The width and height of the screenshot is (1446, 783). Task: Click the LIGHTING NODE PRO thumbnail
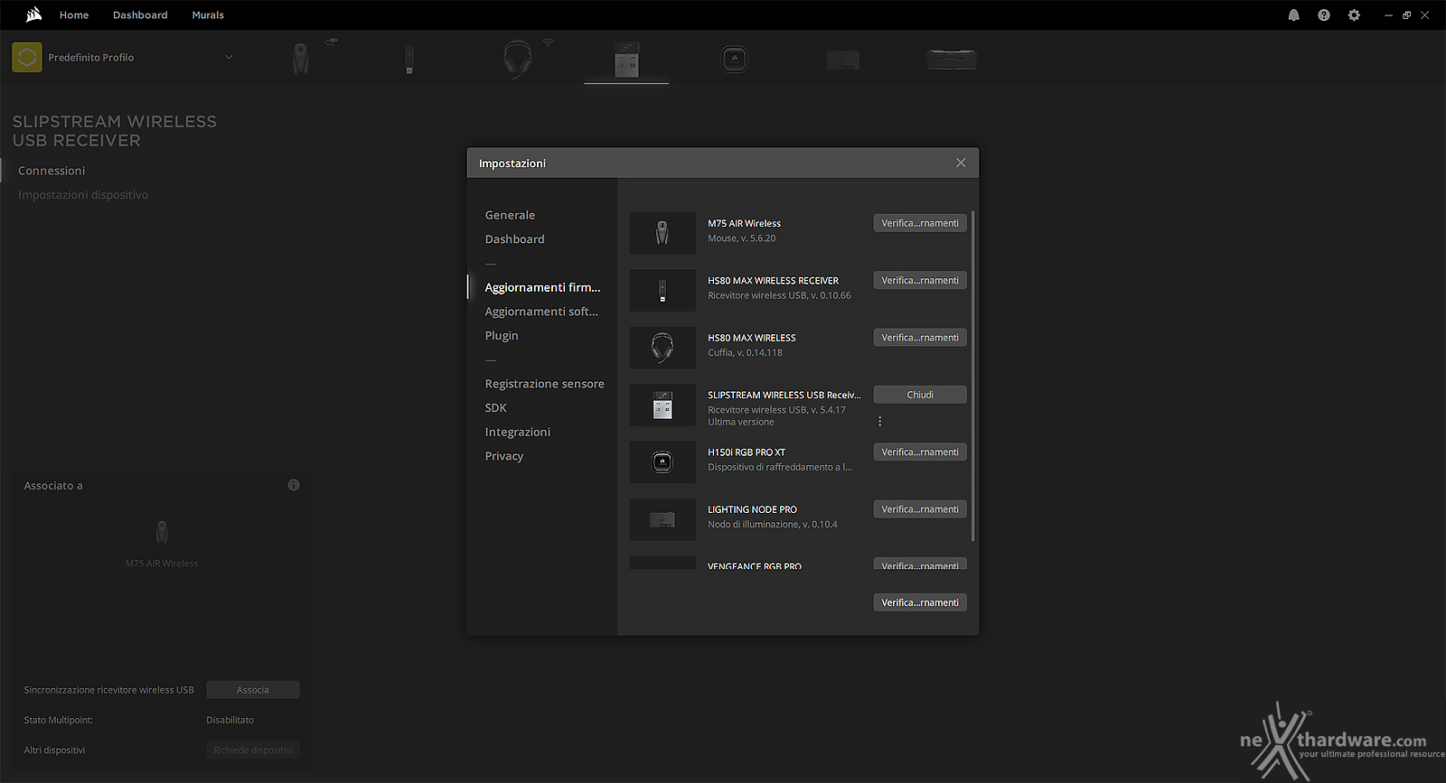click(662, 519)
